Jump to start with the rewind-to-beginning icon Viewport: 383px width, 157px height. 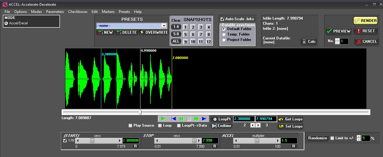[173, 119]
